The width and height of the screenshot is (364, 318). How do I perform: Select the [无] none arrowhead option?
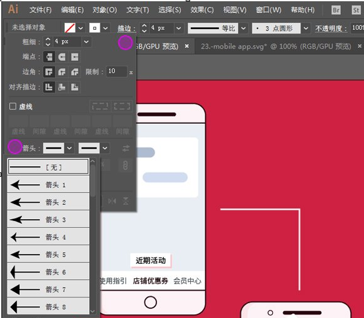pos(48,167)
